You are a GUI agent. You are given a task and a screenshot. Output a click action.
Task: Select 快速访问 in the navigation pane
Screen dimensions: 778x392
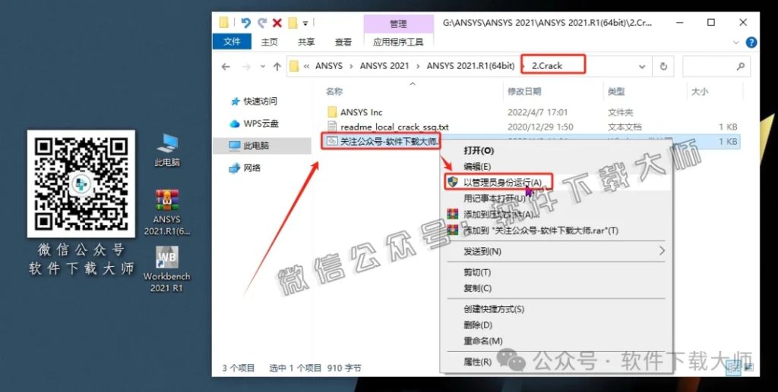[254, 102]
